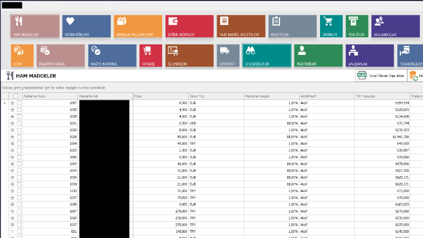The height and width of the screenshot is (238, 423).
Task: Expand row 1055 details
Action: coord(12,171)
